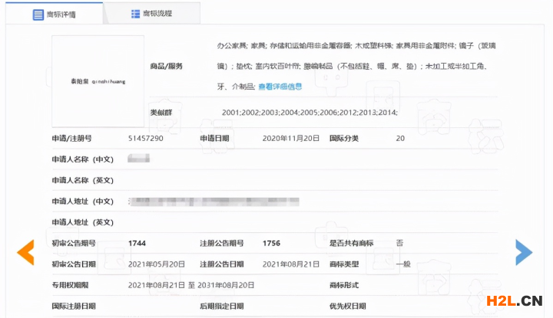Select the registration number 51457290
Viewport: 553px width, 318px height.
pos(146,139)
